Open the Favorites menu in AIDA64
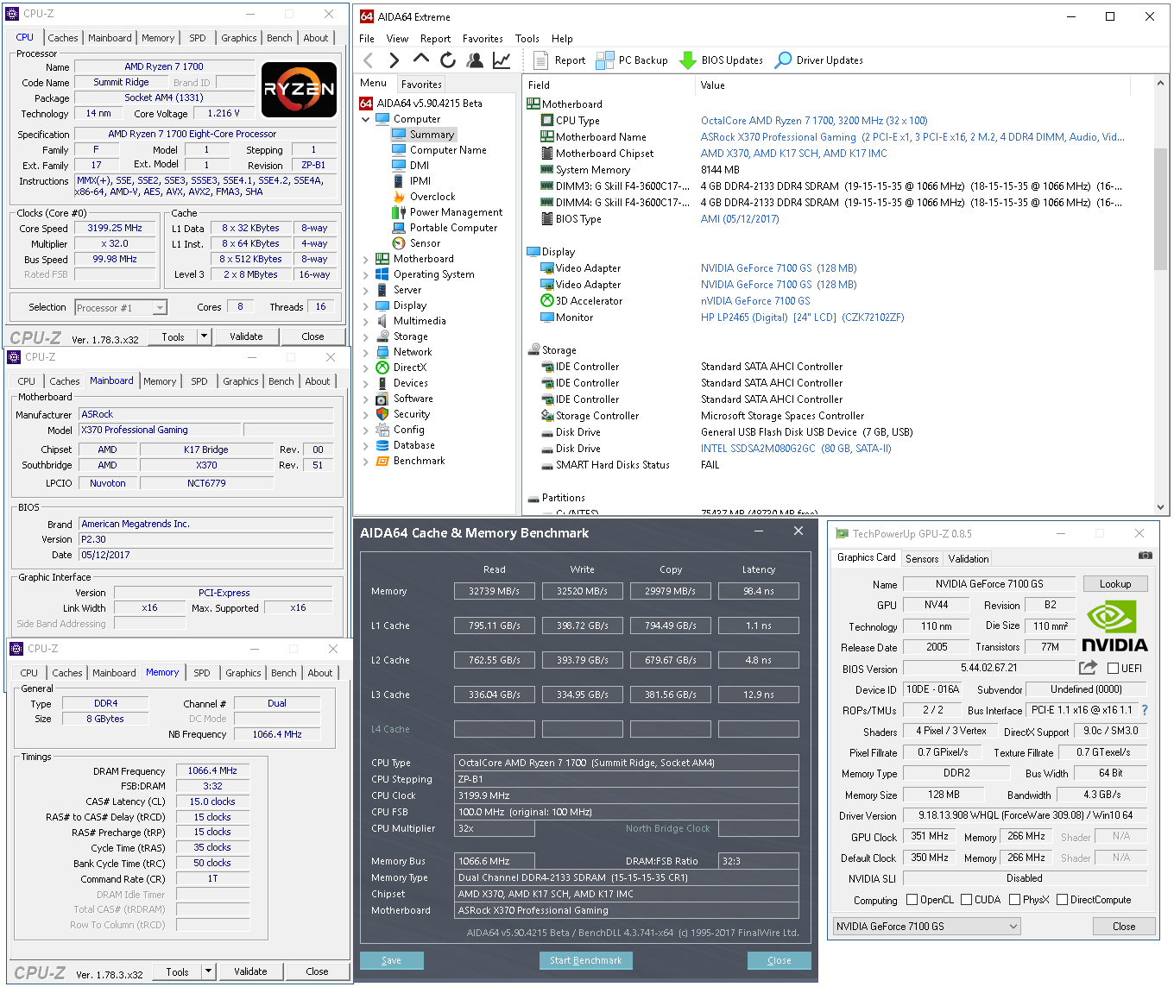This screenshot has height=987, width=1174. (483, 39)
